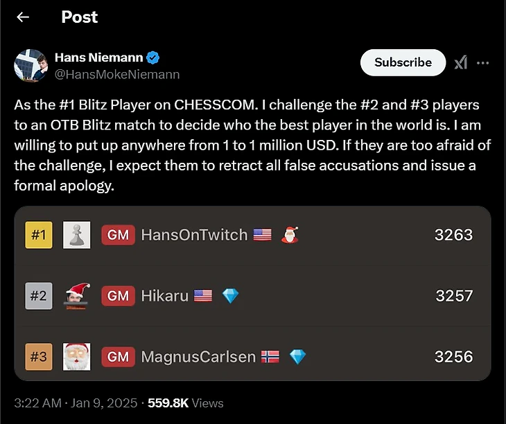Image resolution: width=506 pixels, height=424 pixels.
Task: Click the Subscribe button
Action: tap(403, 62)
